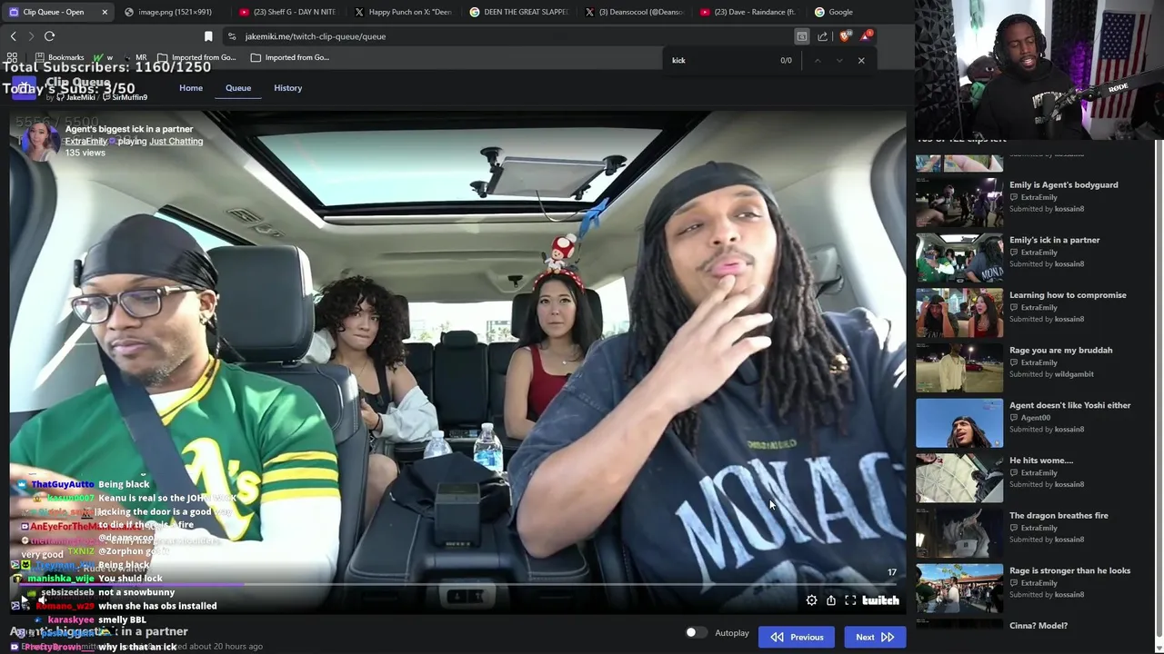Click ExtraEmily avatar in clip overlay
This screenshot has height=654, width=1164.
pyautogui.click(x=42, y=141)
